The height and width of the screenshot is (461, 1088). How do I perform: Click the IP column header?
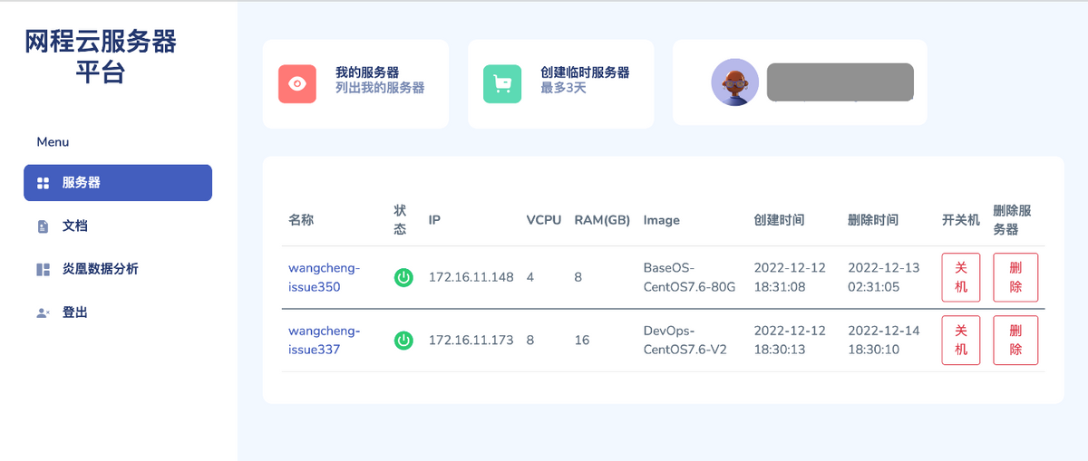[434, 220]
